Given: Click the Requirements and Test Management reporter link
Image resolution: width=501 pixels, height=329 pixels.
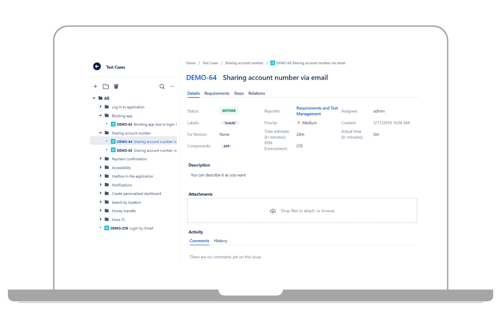Looking at the screenshot, I should coord(317,111).
